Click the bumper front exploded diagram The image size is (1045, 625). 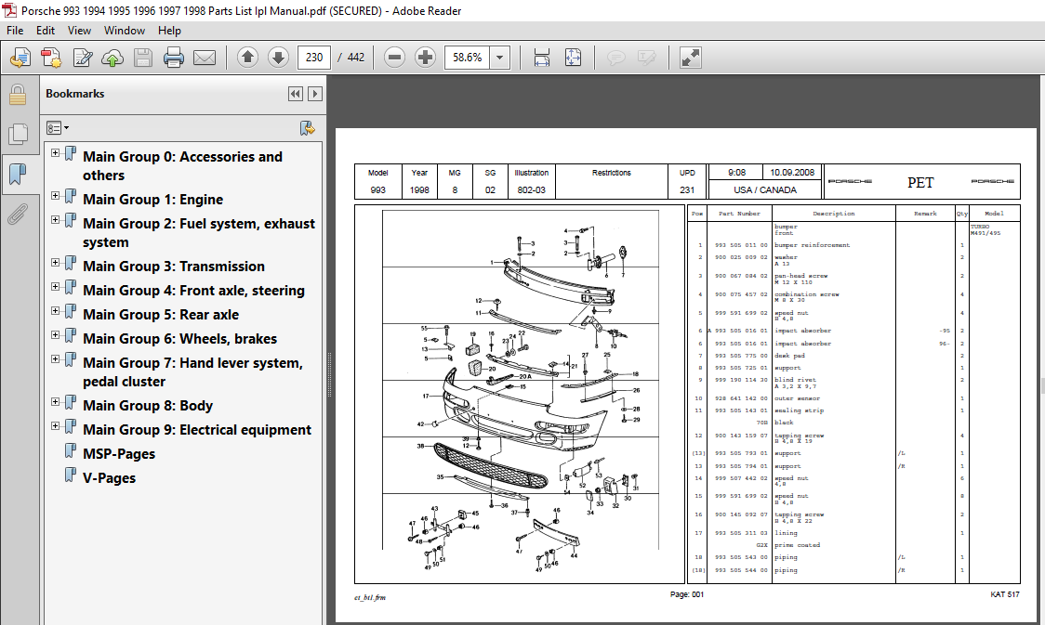(520, 394)
